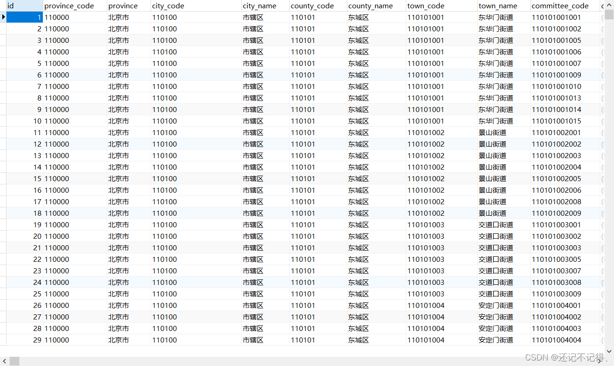This screenshot has width=614, height=366.
Task: Select town_code 110101003 in row id 22
Action: tap(441, 259)
